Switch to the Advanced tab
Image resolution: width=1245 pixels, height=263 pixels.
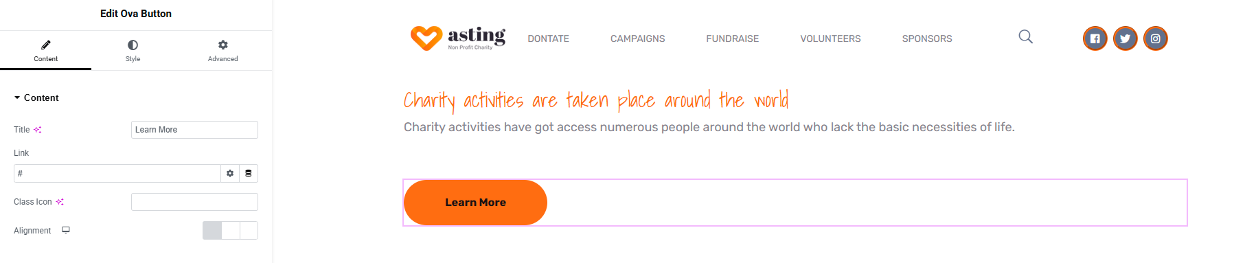click(x=223, y=51)
